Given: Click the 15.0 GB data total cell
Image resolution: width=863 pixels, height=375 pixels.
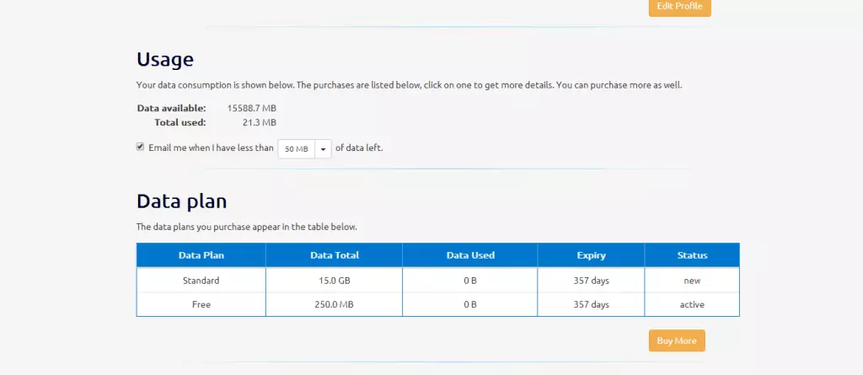Looking at the screenshot, I should (335, 280).
